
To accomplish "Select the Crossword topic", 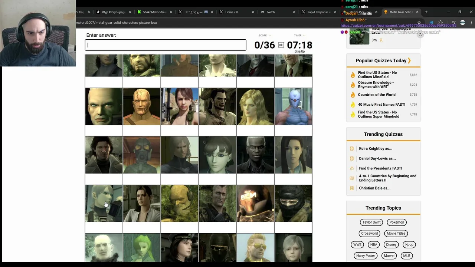I will click(370, 234).
